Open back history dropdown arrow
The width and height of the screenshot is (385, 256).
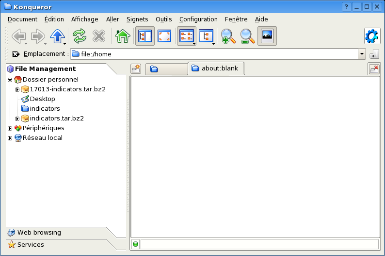point(26,44)
